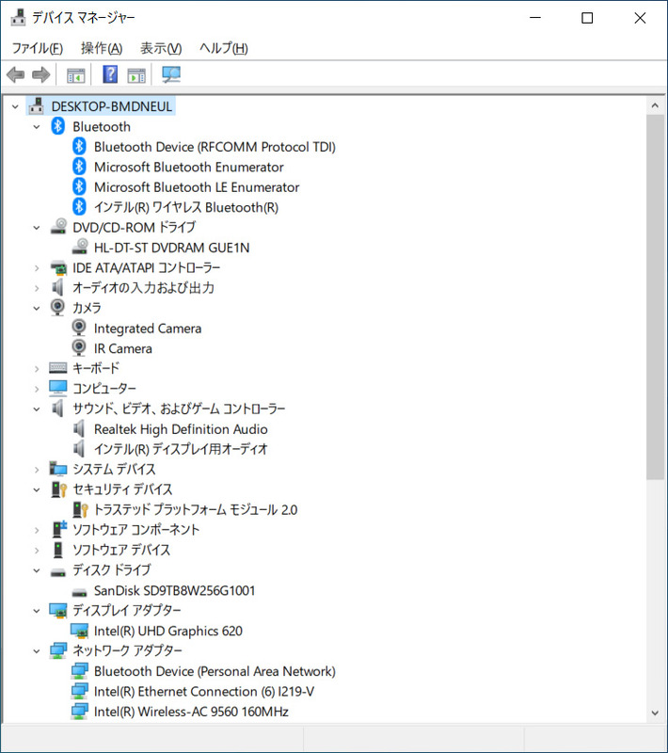This screenshot has width=668, height=753.
Task: Click the Intel UHD Graphics 620 icon
Action: 79,631
